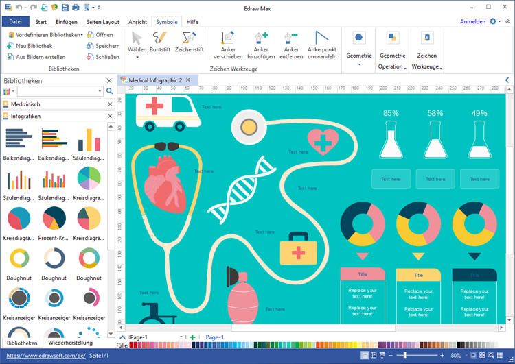The image size is (515, 364).
Task: Switch to Wiederherstellung panel tab
Action: coord(70,343)
